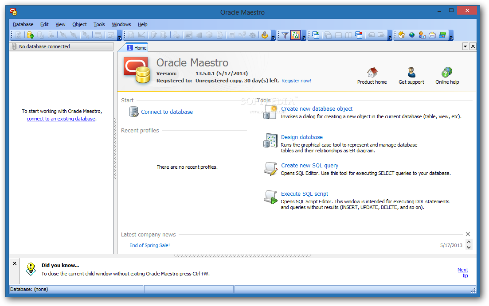
Task: Open the End of Spring Sale! news
Action: click(x=149, y=245)
